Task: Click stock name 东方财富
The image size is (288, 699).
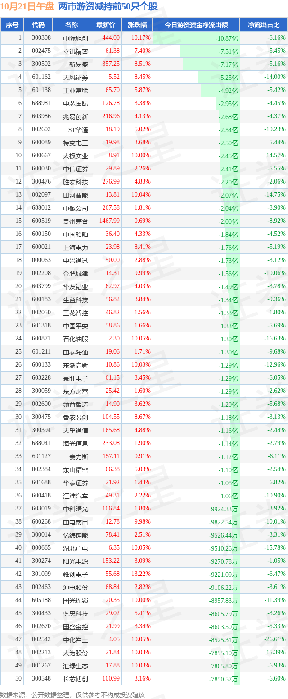Action: (76, 391)
